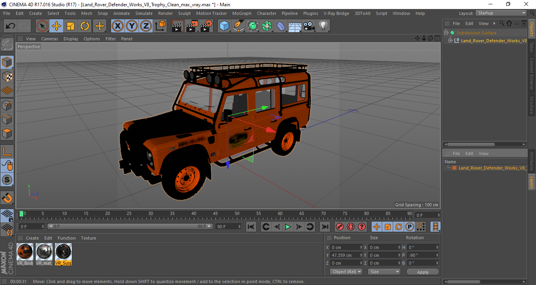Play animation forward

(288, 227)
